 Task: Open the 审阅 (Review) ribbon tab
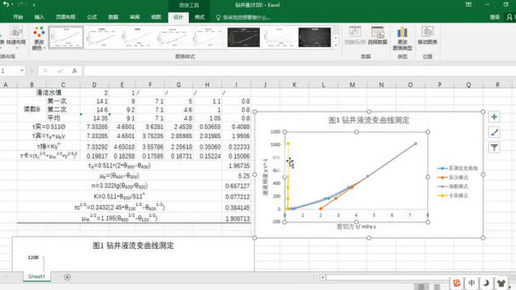135,17
